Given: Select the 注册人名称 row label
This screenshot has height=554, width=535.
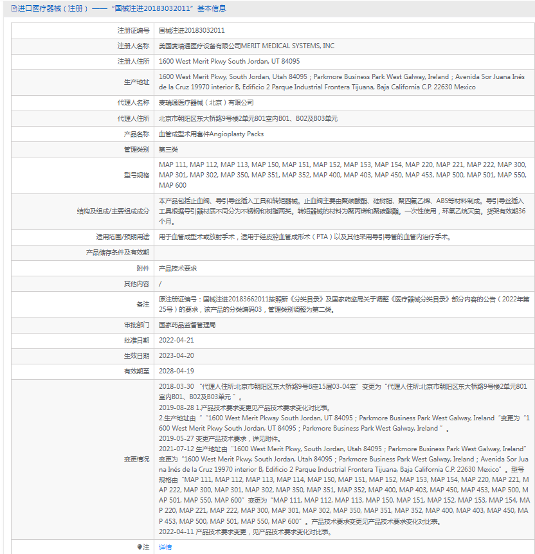Looking at the screenshot, I should [133, 46].
